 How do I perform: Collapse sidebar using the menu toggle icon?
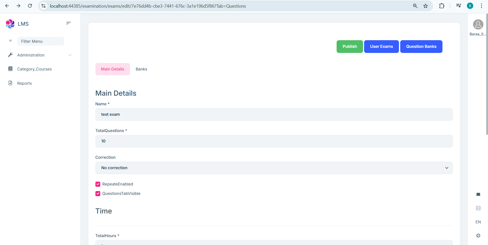(x=68, y=23)
